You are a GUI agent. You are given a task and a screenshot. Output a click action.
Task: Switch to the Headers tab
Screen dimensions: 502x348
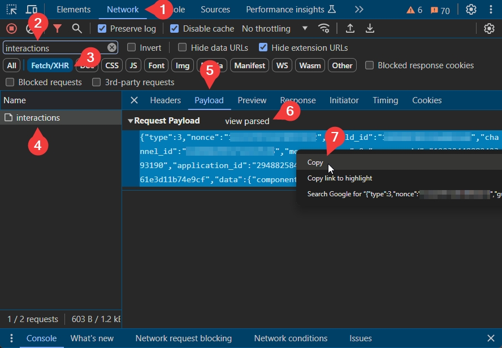pos(165,100)
